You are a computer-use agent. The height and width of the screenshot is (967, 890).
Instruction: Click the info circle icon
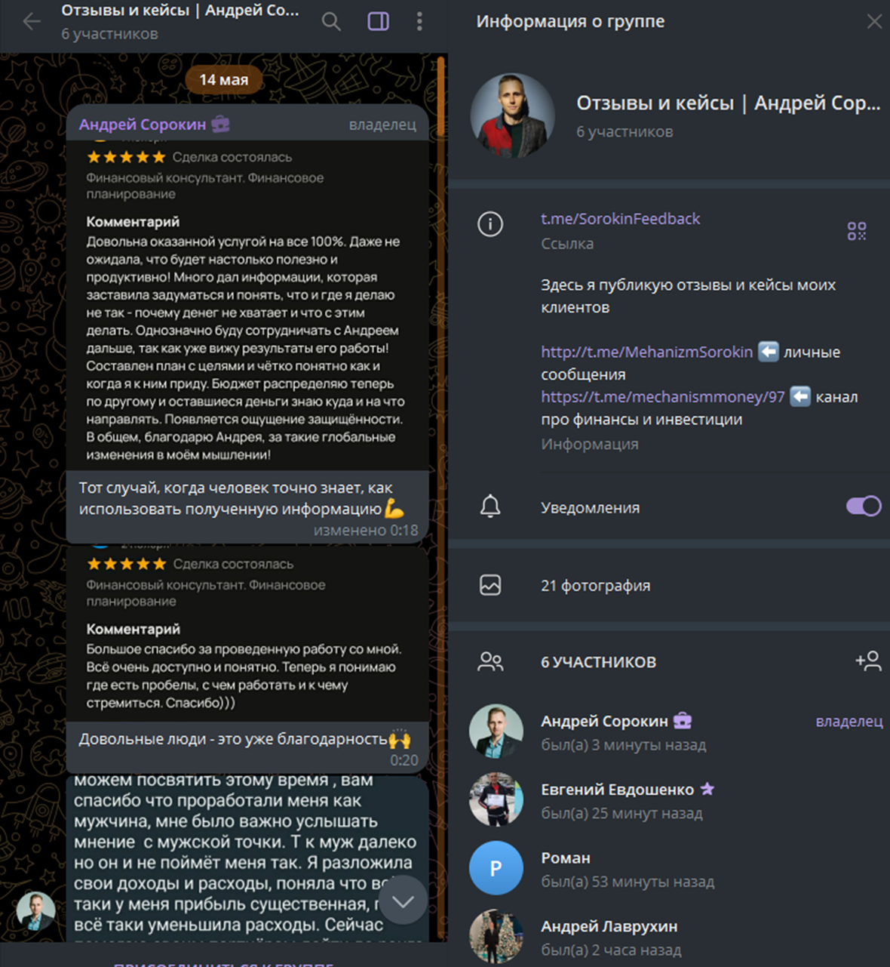tap(490, 223)
